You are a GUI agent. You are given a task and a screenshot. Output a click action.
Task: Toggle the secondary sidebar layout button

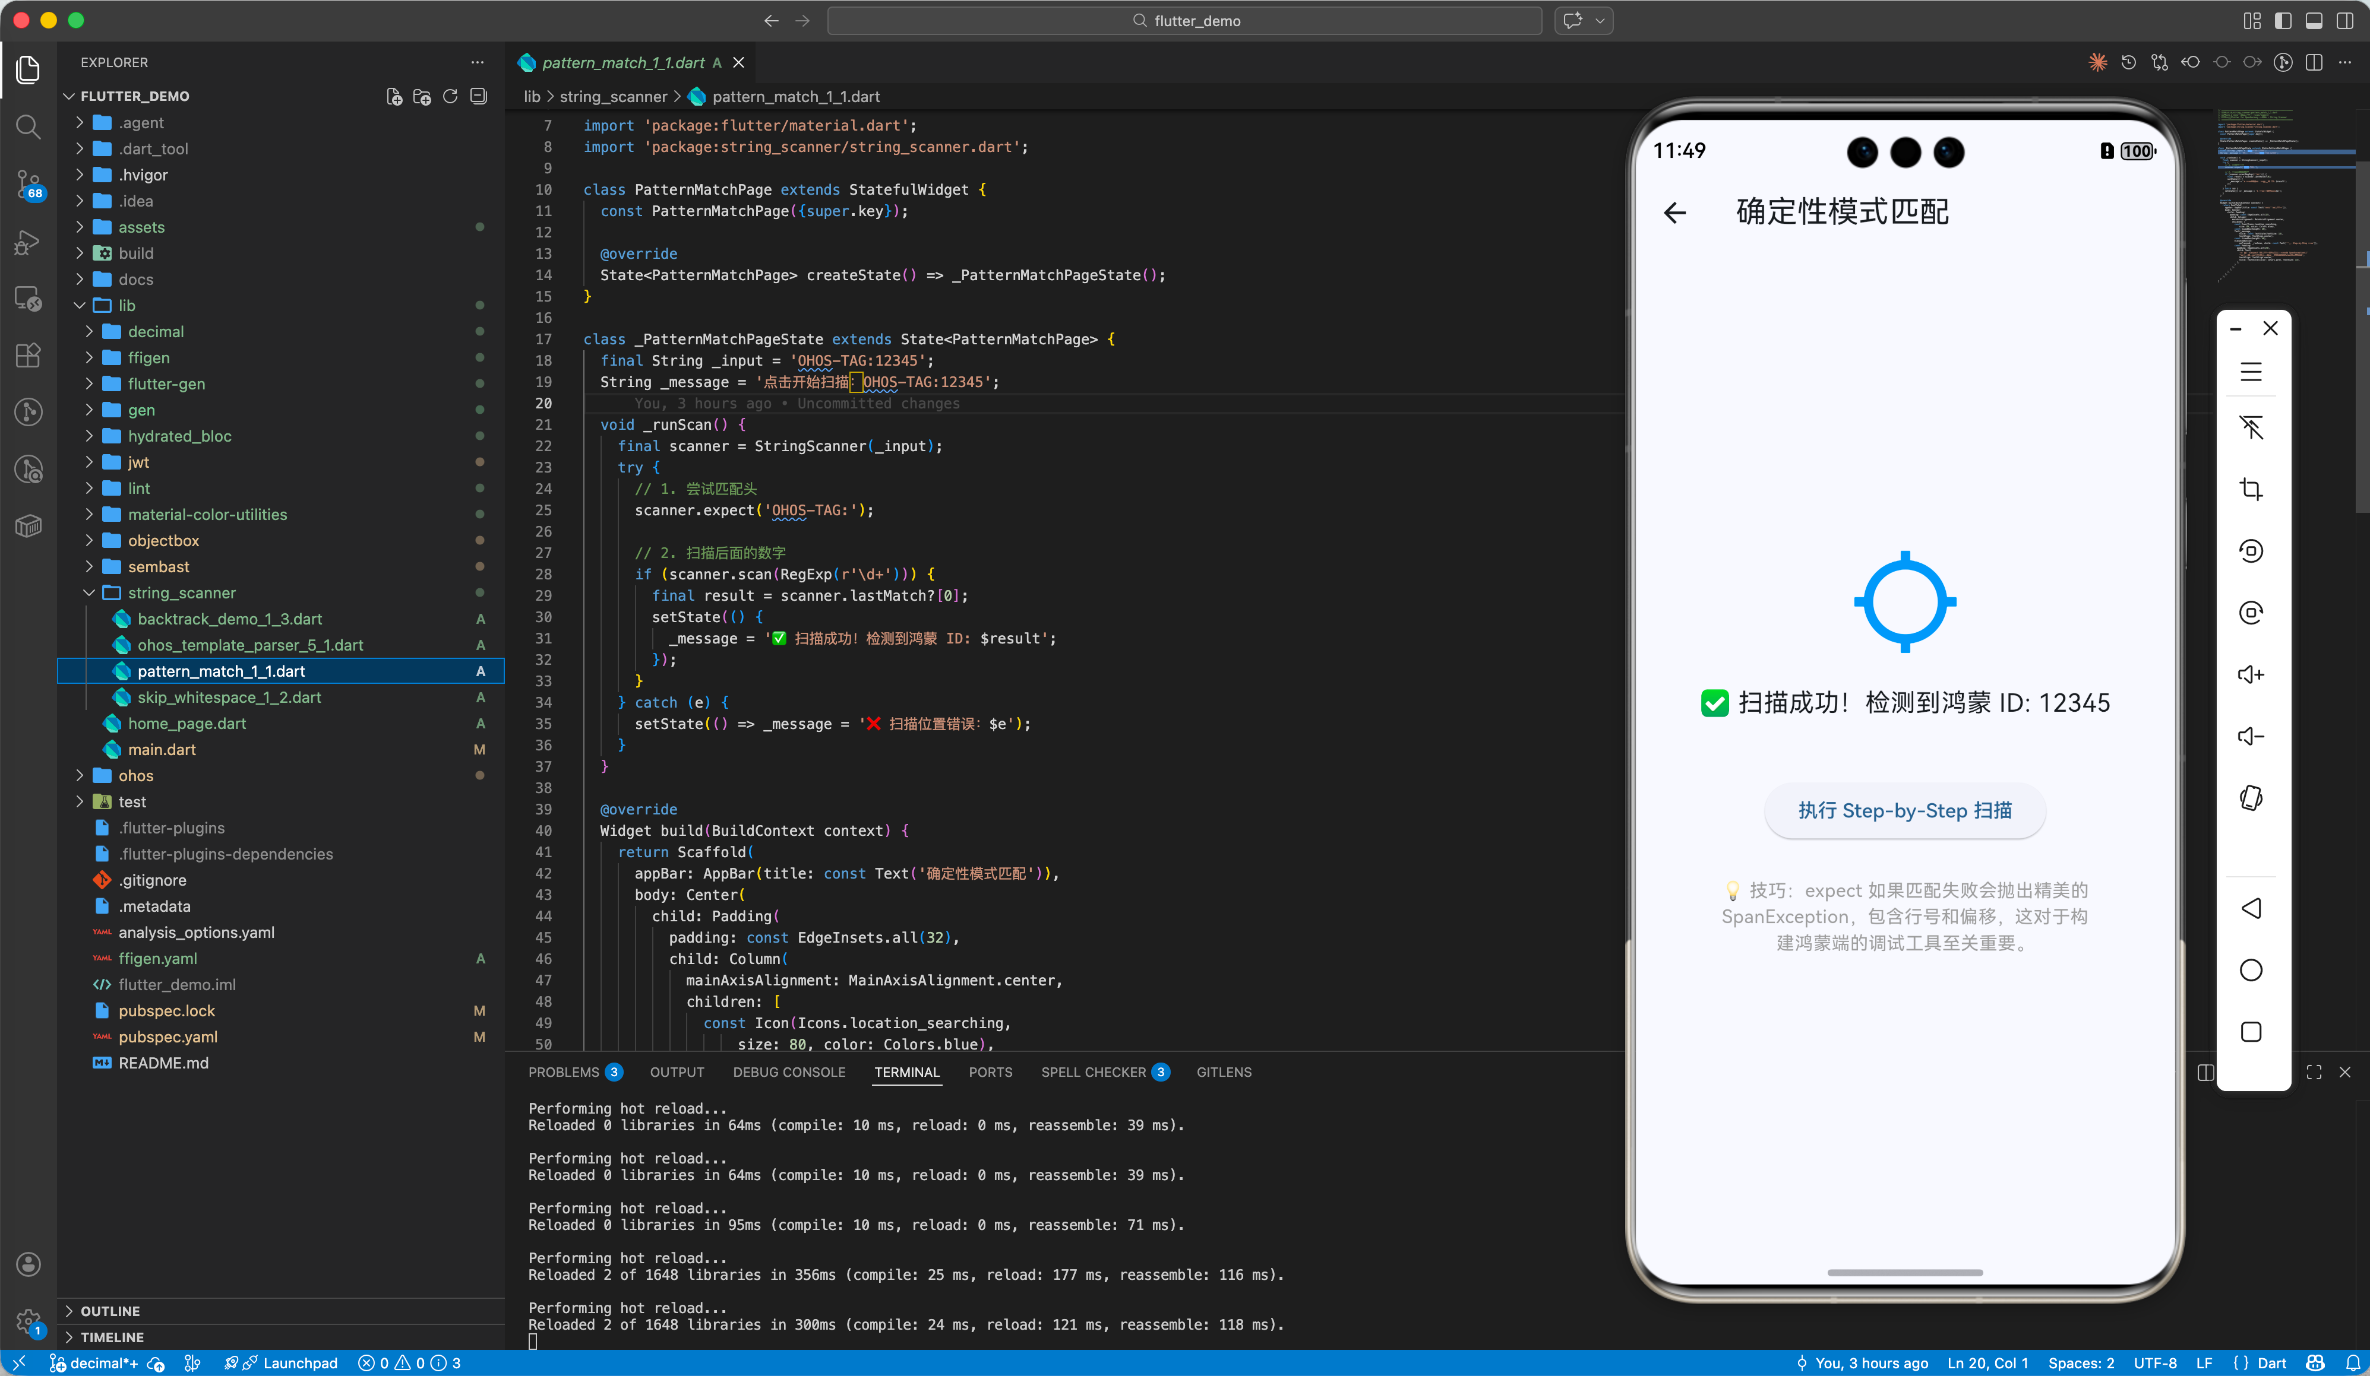2344,21
